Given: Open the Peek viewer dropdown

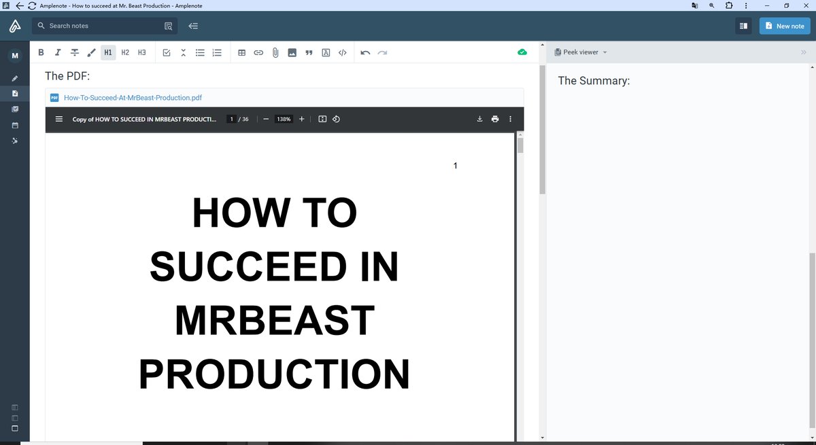Looking at the screenshot, I should pos(581,52).
